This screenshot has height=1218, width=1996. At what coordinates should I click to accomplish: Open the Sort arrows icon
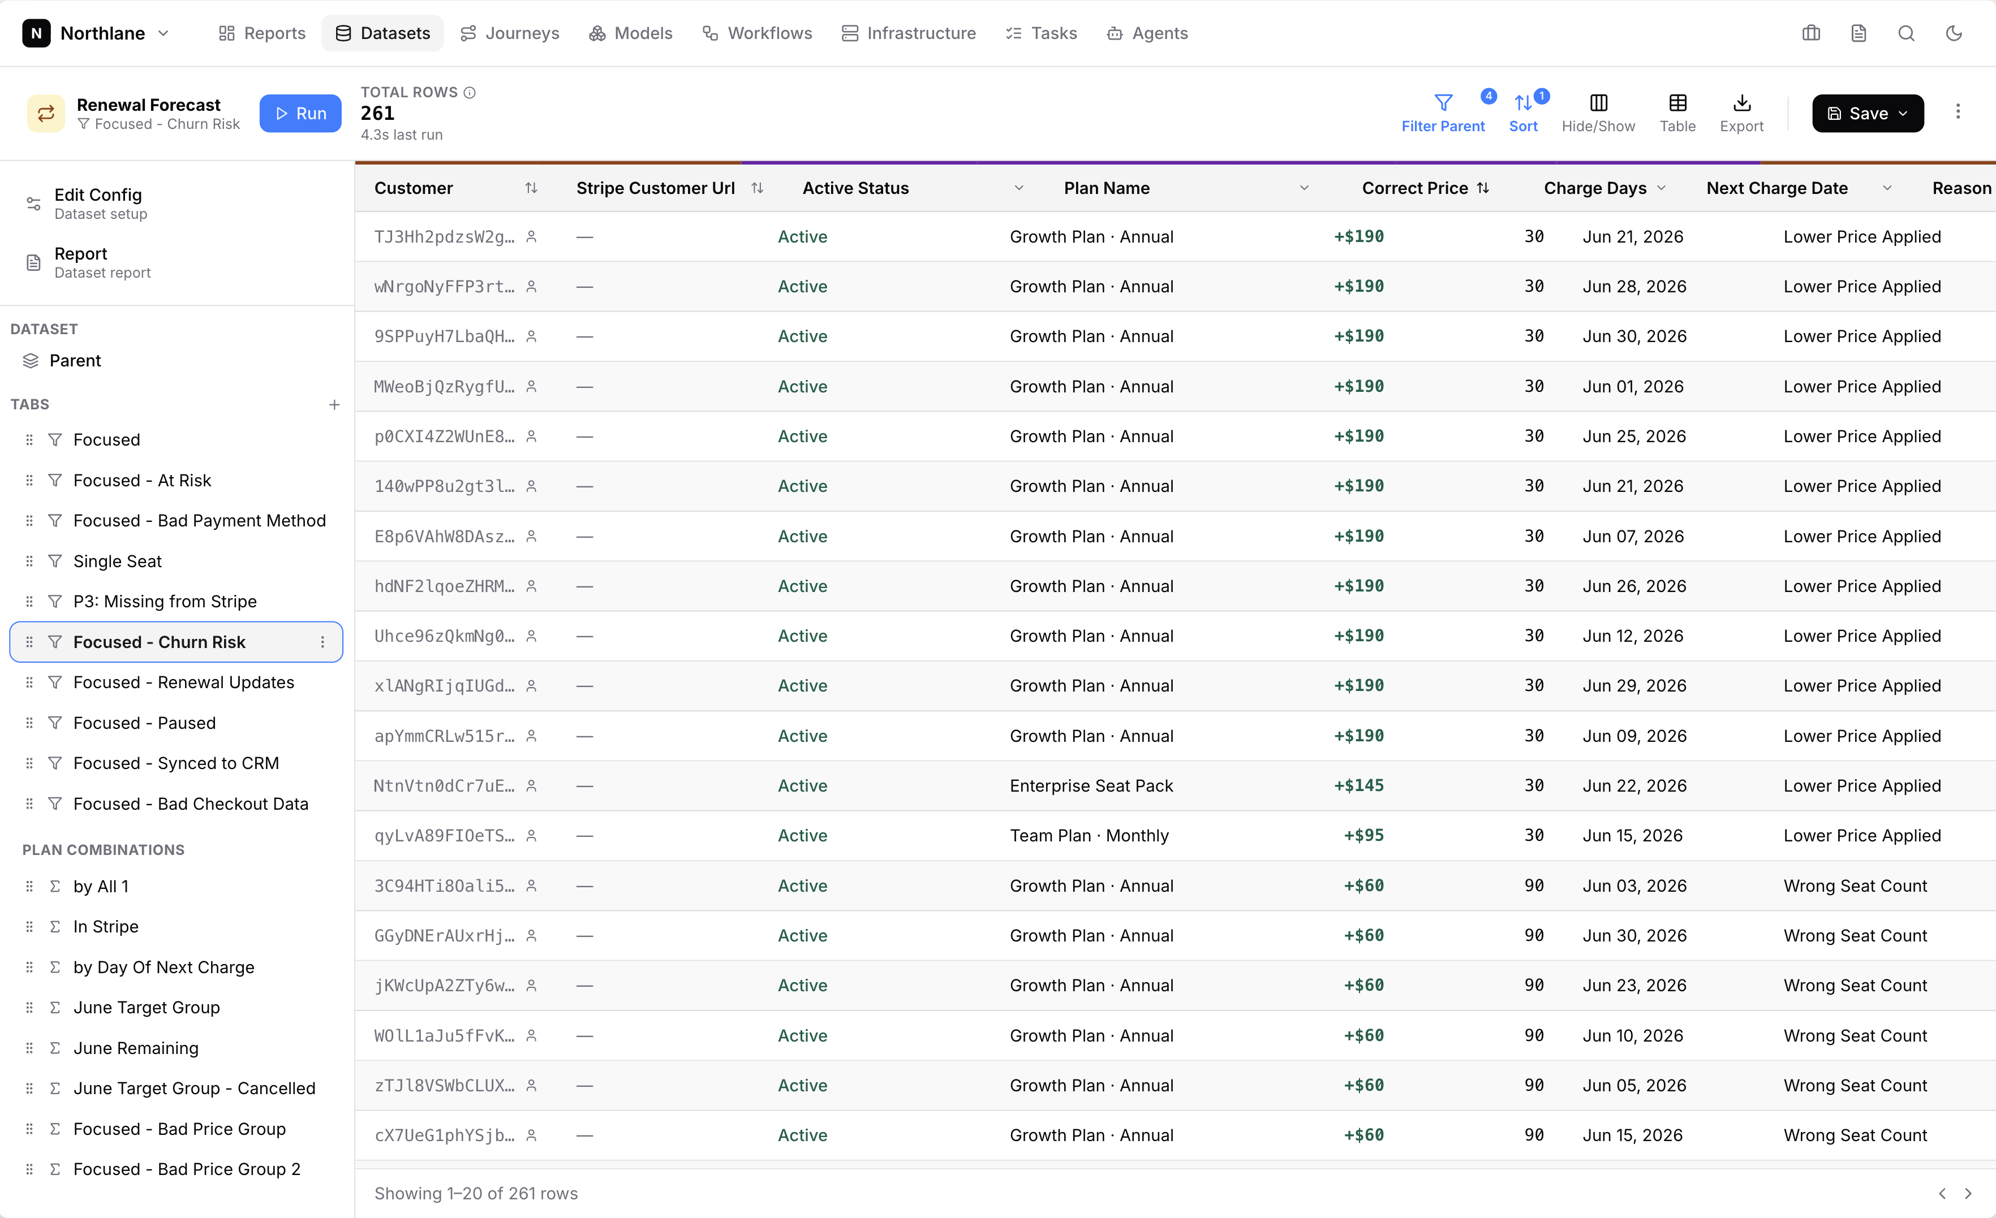1523,103
